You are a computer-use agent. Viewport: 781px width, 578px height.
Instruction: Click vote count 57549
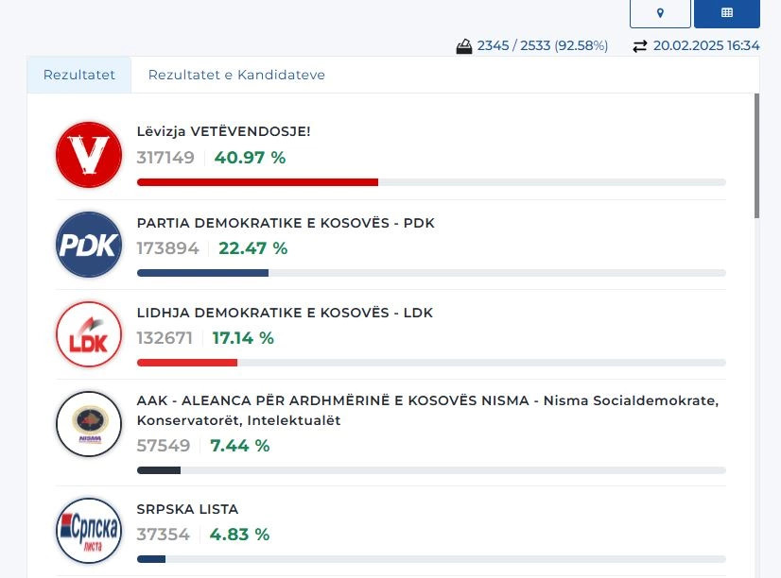point(164,446)
